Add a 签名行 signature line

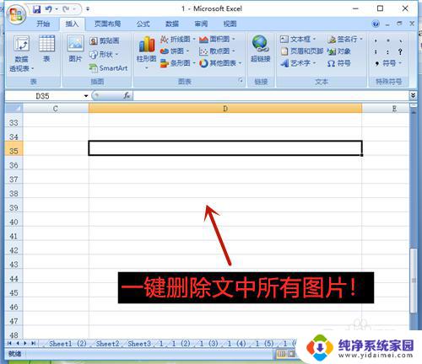pyautogui.click(x=345, y=40)
